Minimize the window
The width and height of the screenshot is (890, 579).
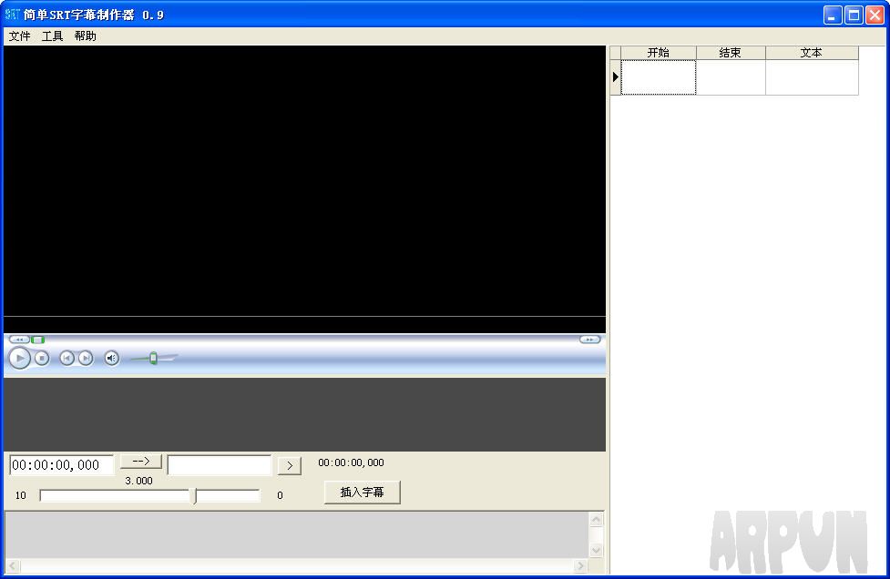coord(833,15)
